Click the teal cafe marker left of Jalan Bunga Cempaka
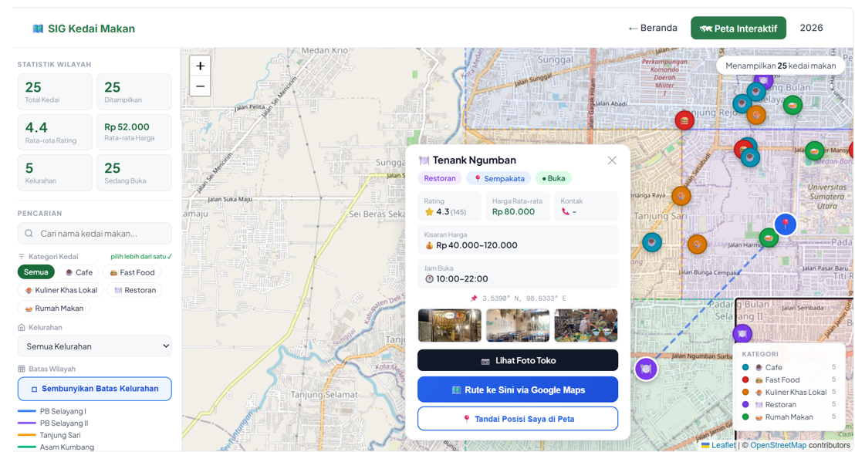 (x=651, y=242)
